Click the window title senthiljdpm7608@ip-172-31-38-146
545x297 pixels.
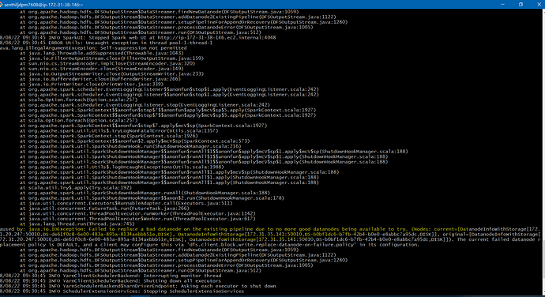point(43,5)
